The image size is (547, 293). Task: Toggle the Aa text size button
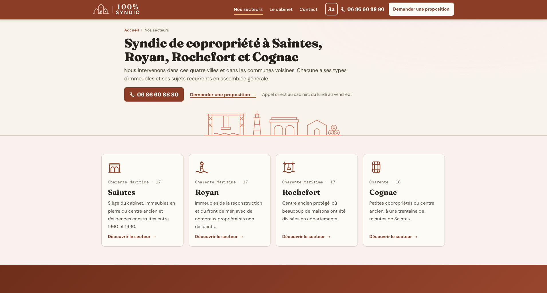(x=331, y=9)
